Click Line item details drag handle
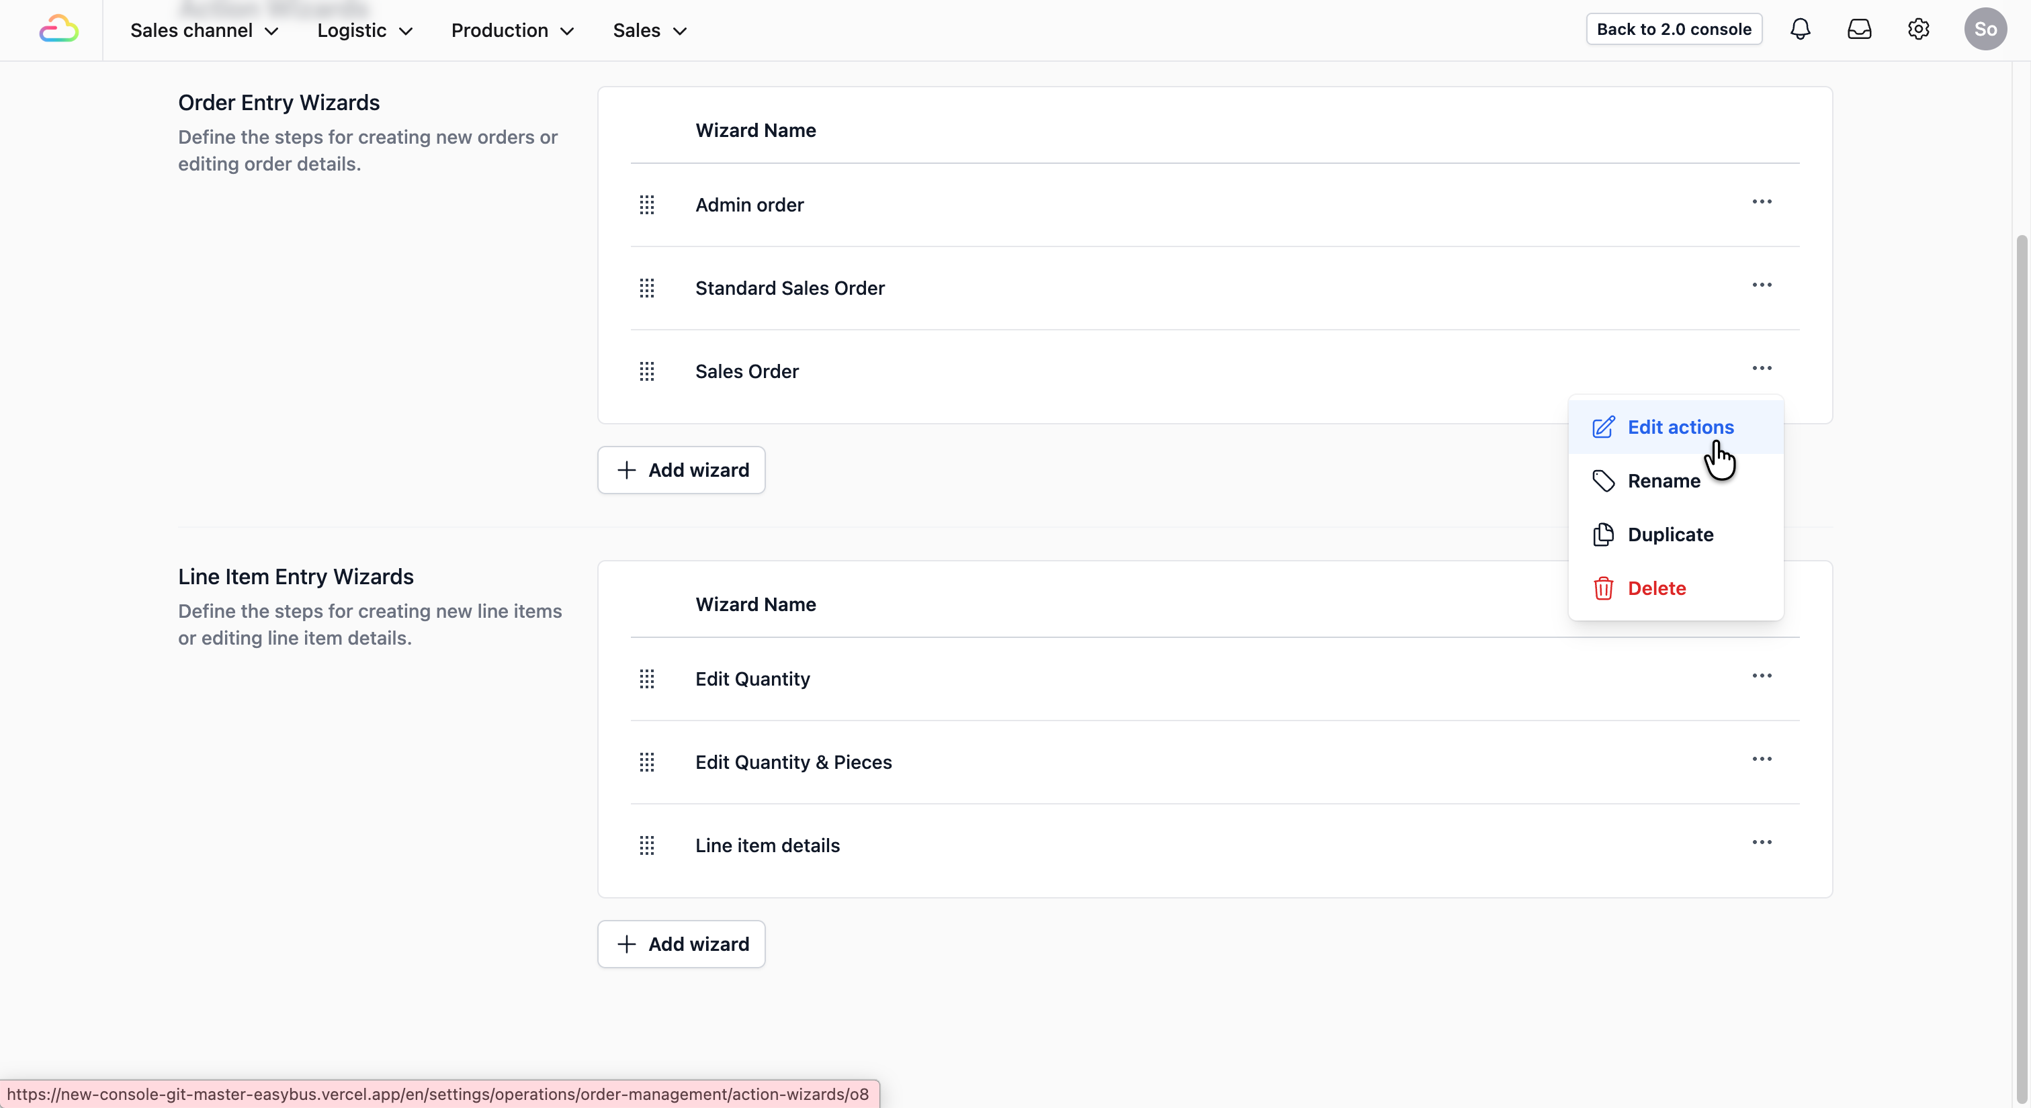 coord(646,845)
